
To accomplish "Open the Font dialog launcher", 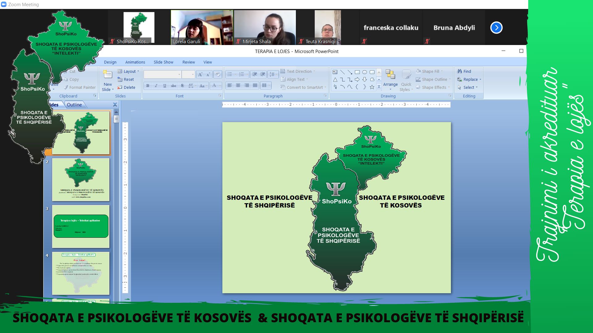I will 220,96.
